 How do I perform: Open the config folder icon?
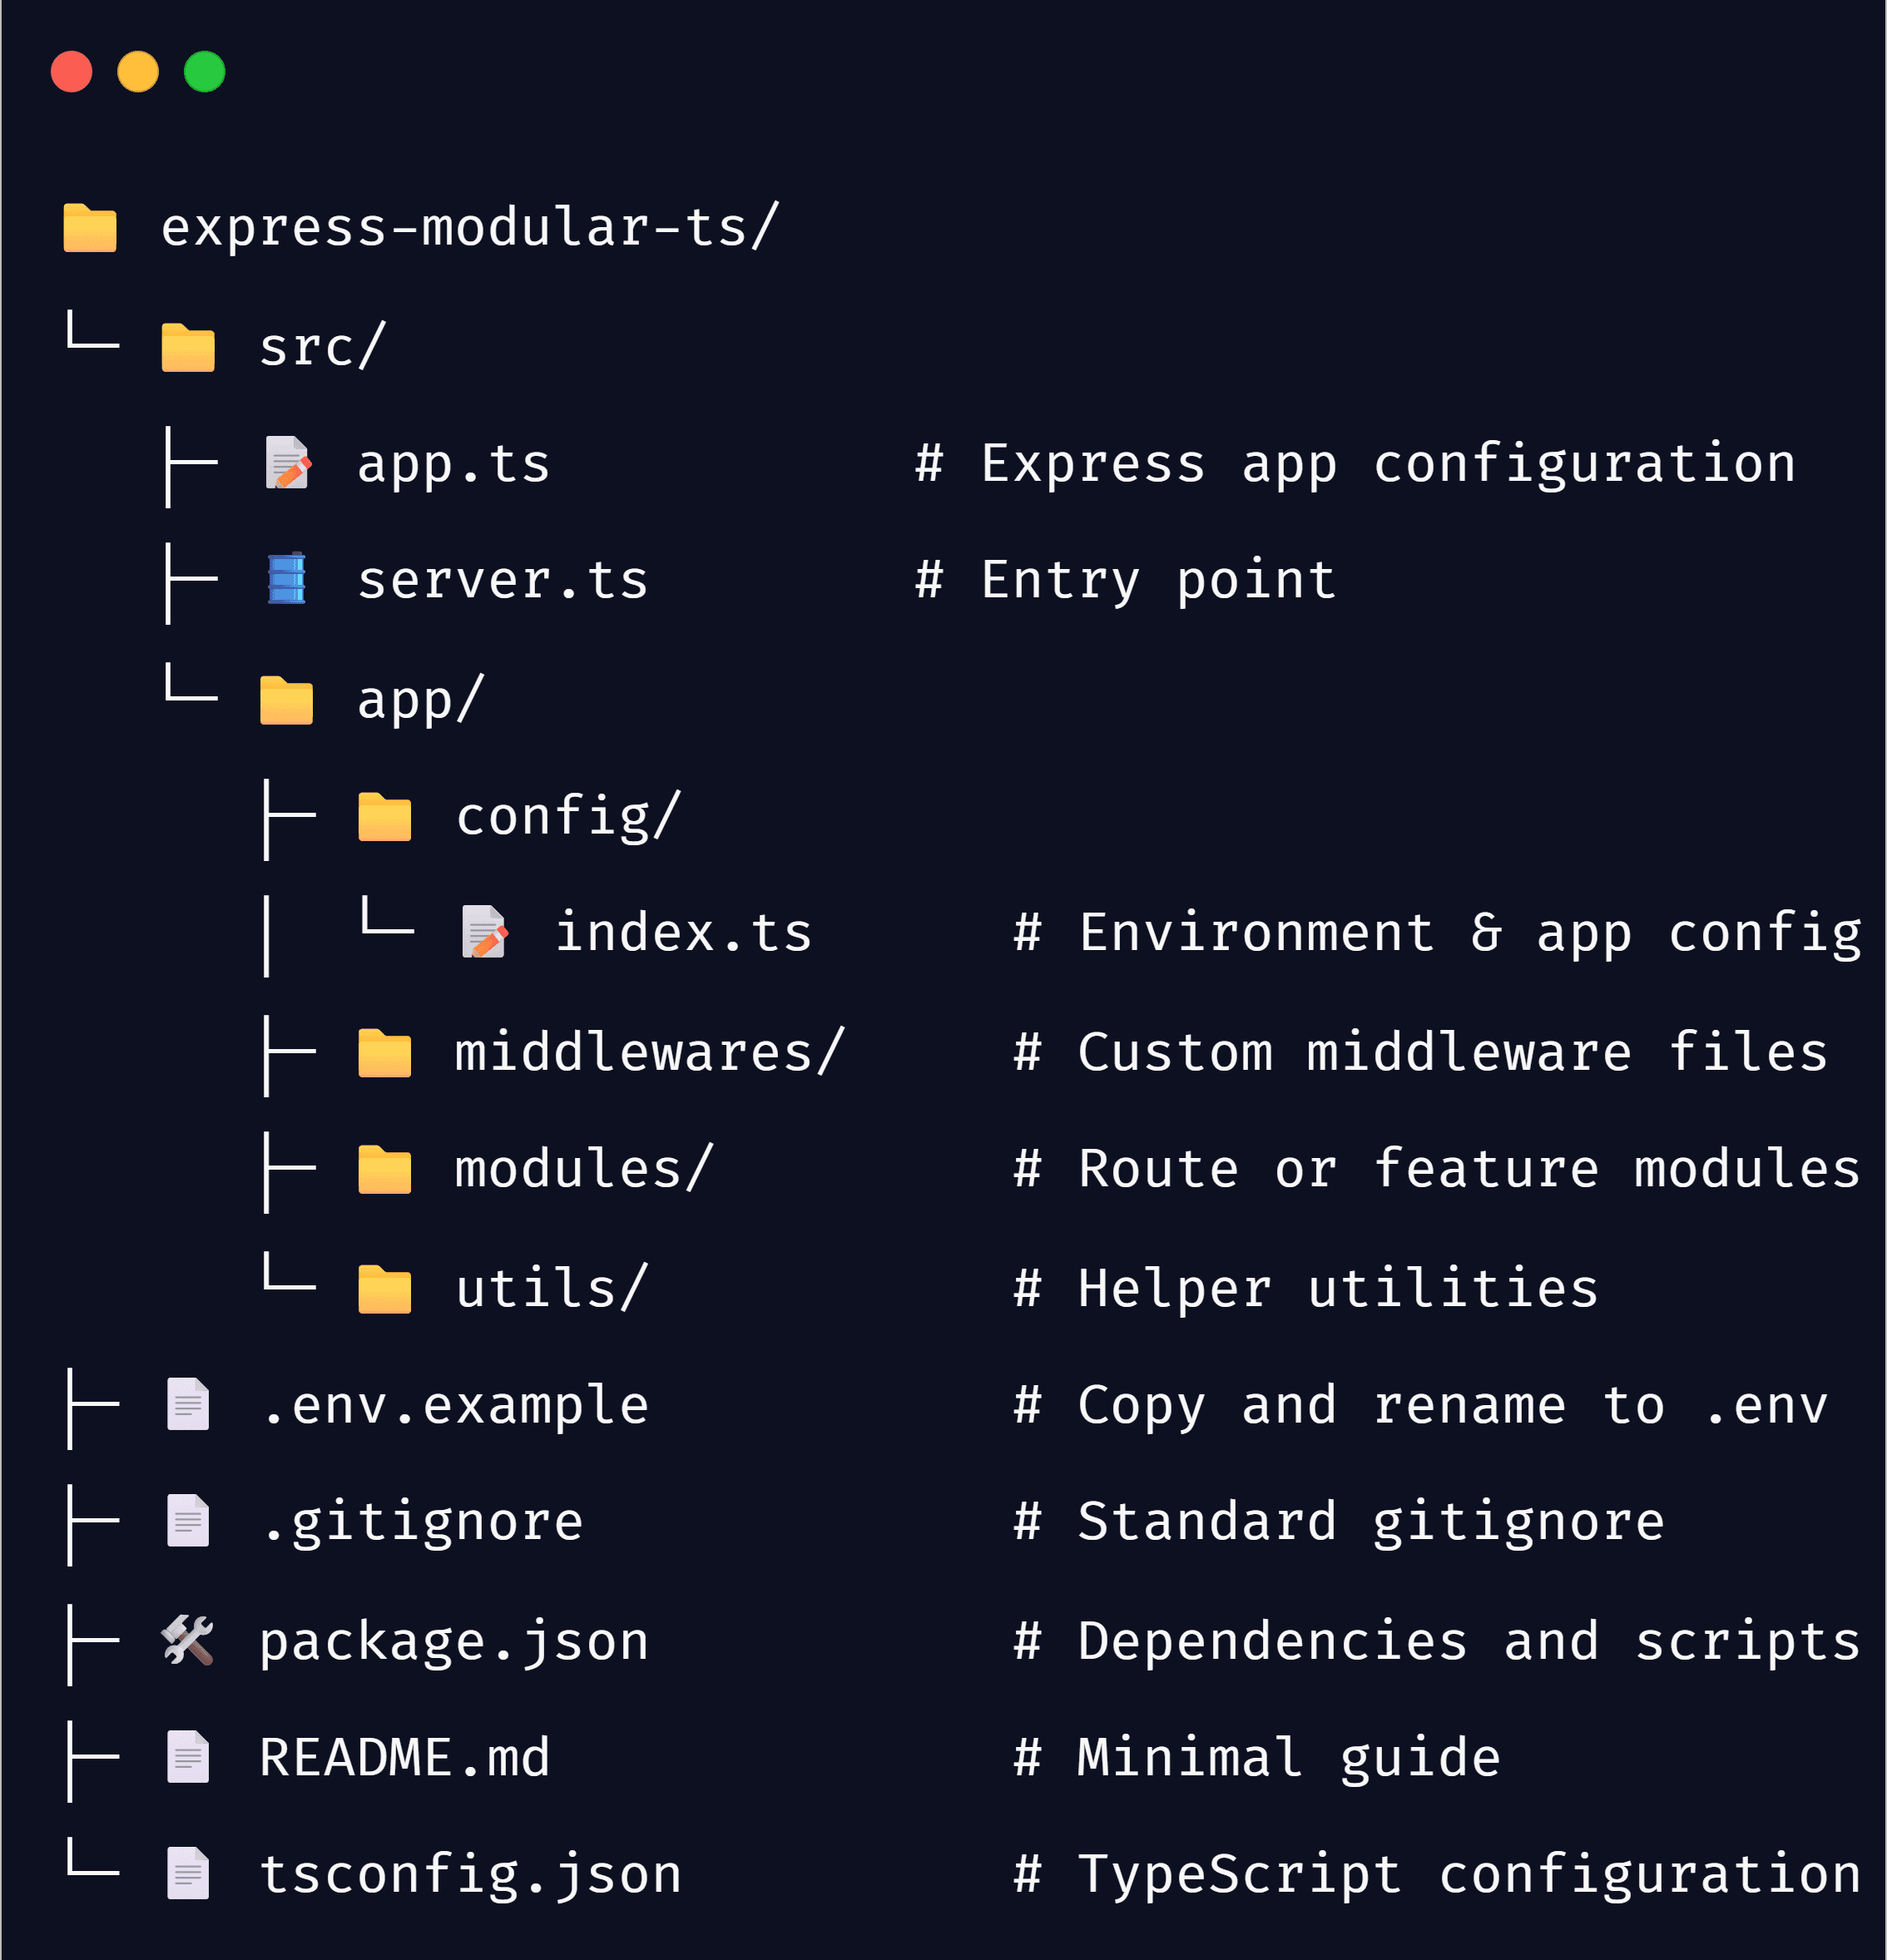click(x=385, y=814)
